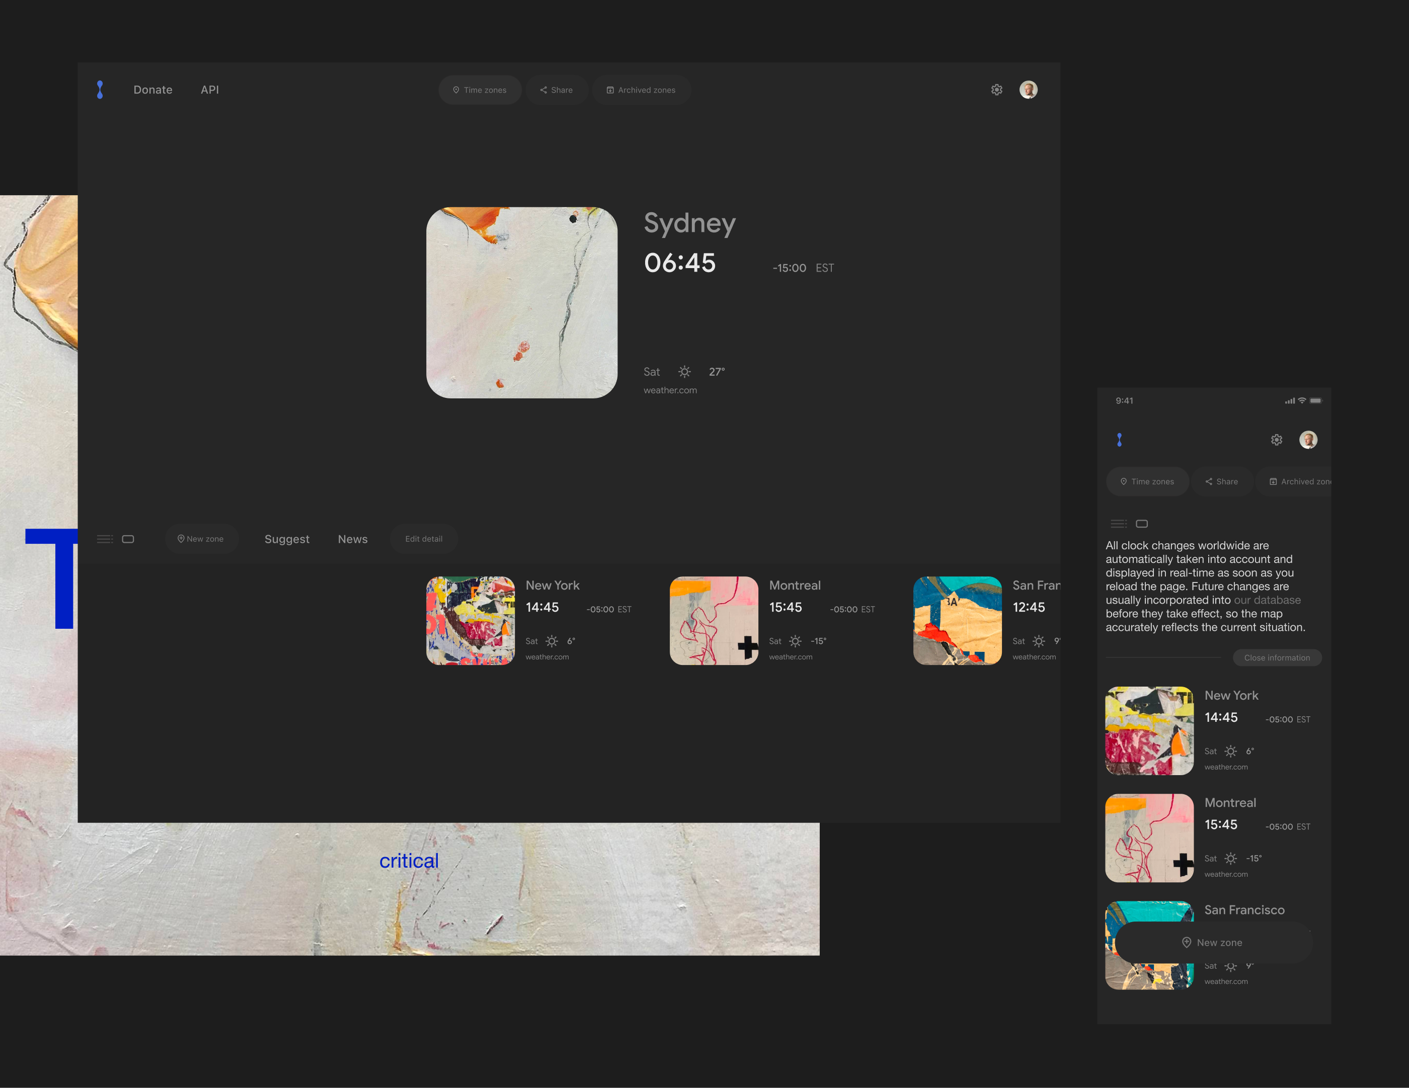Open the Donate menu item
Screen dimensions: 1409x1088
point(153,90)
